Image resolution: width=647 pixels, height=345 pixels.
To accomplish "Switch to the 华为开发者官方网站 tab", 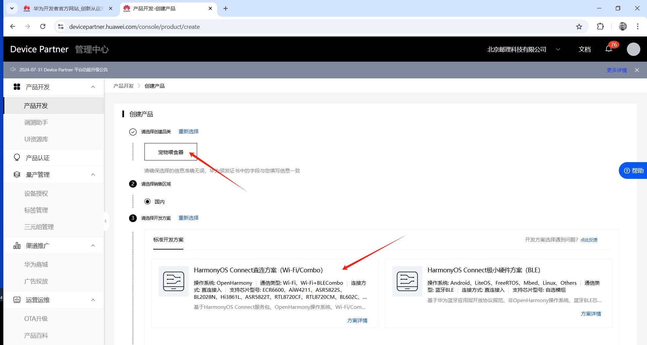I will (x=68, y=8).
